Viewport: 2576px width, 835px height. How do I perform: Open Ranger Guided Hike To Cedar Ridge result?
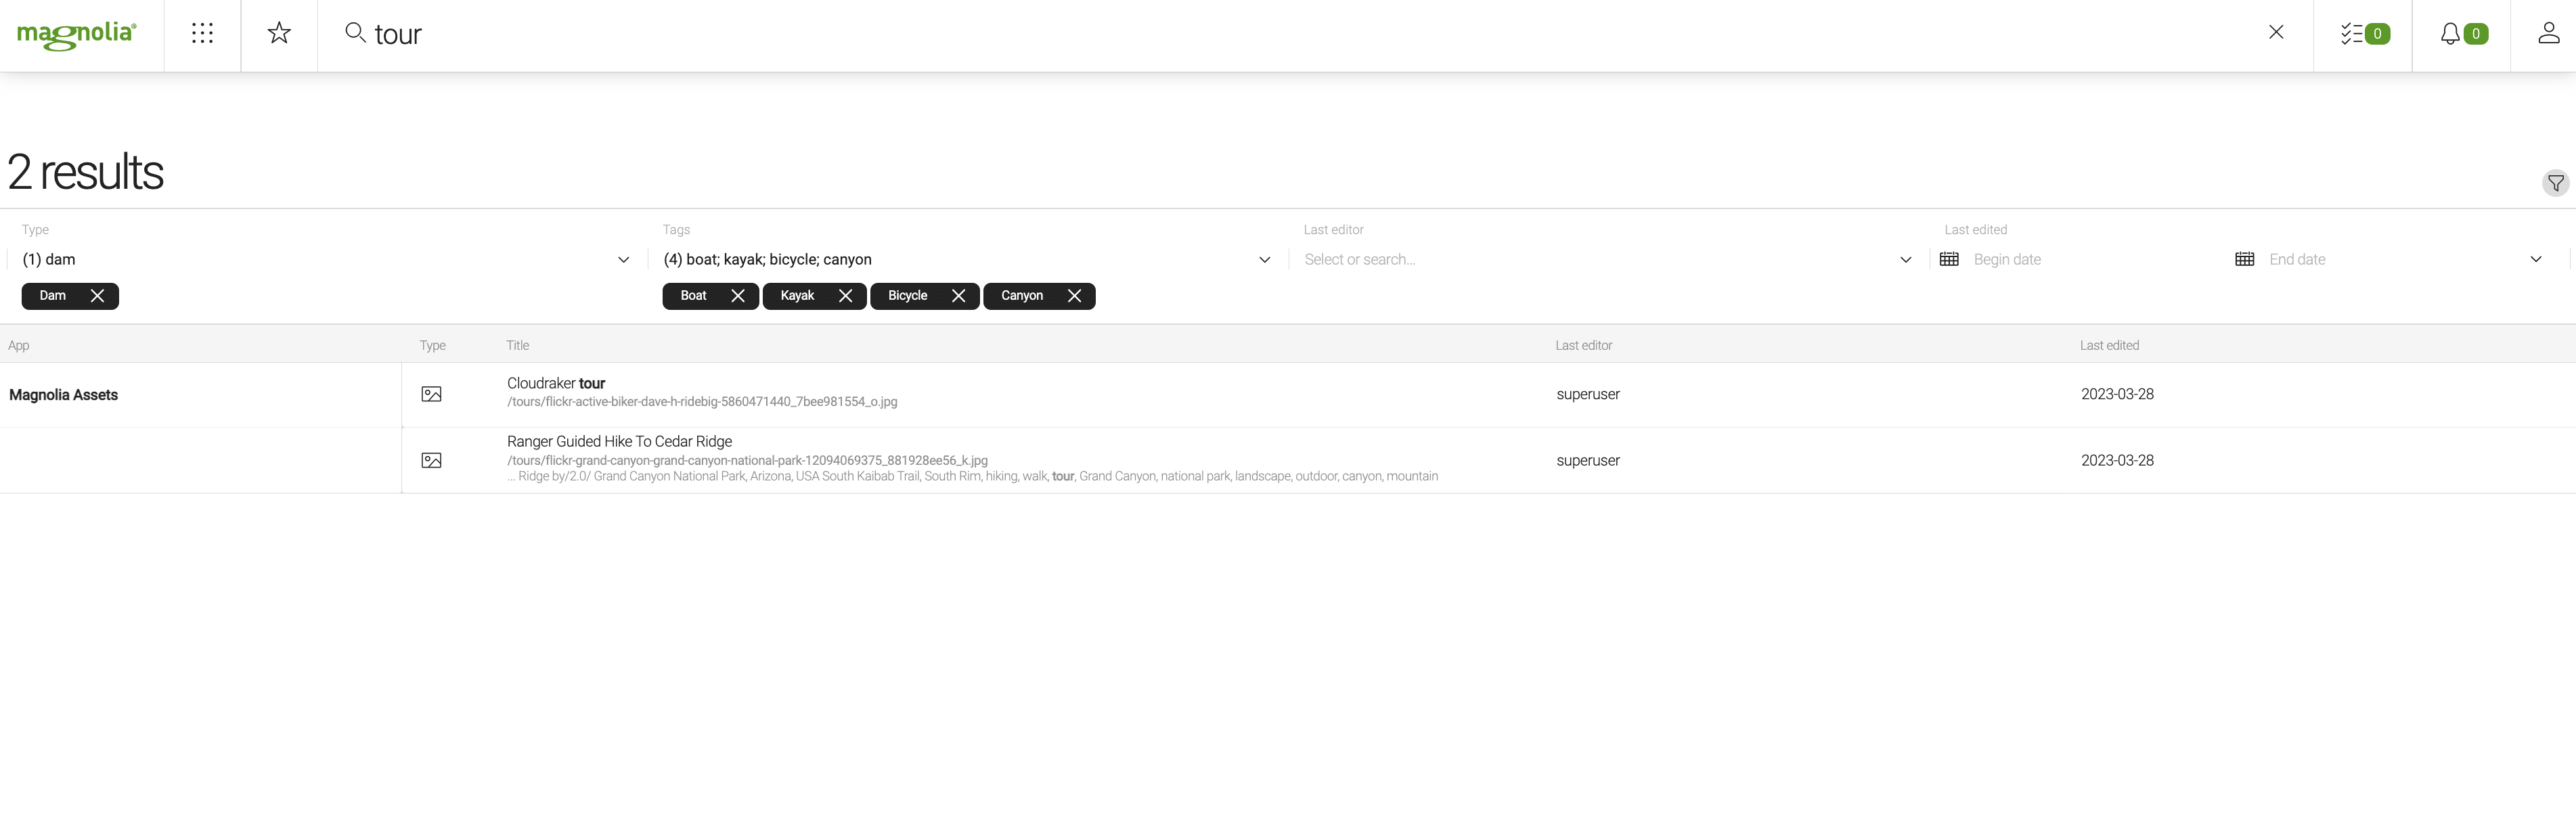pyautogui.click(x=619, y=442)
